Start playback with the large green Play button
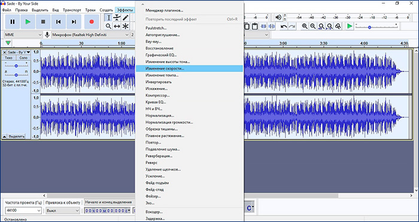 pos(28,22)
